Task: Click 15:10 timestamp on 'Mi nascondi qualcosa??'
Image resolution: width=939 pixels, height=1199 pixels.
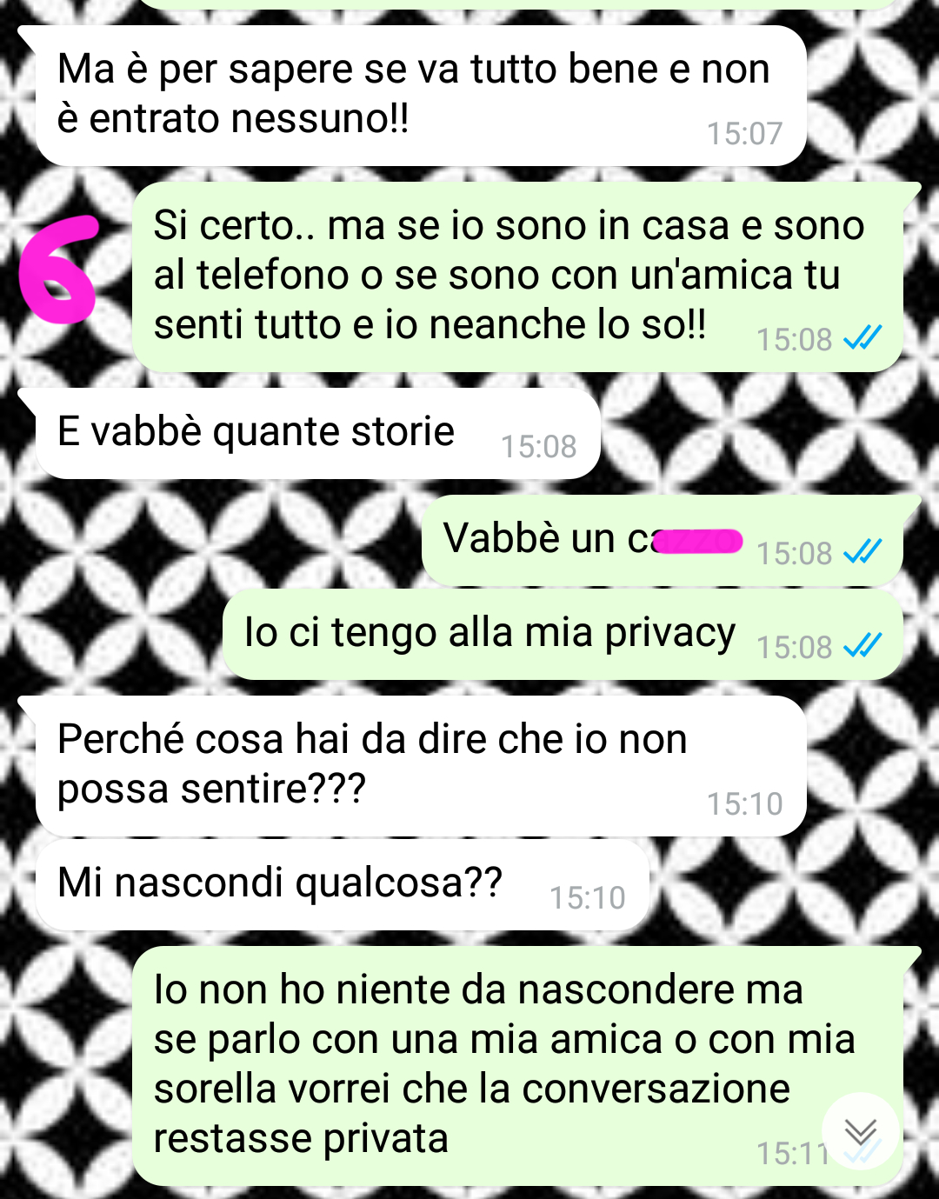Action: 587,897
